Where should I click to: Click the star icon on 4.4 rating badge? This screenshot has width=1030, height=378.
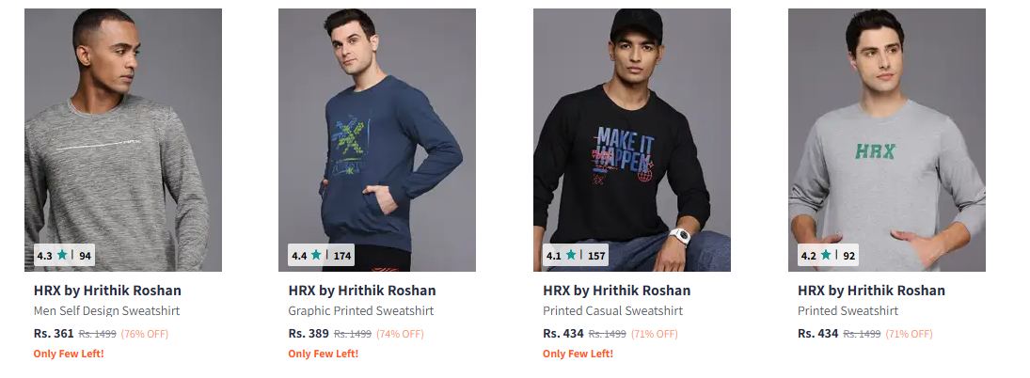317,255
